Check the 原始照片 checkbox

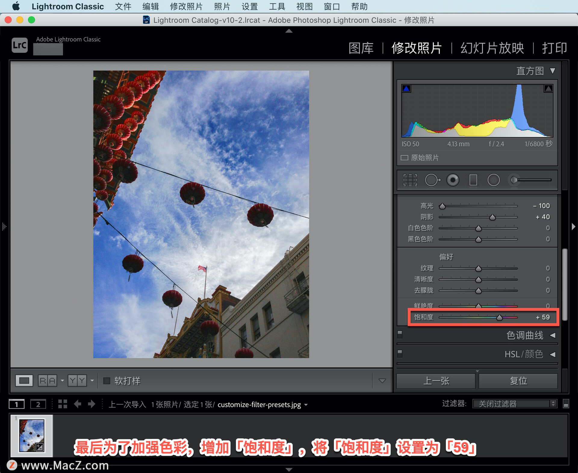(404, 158)
